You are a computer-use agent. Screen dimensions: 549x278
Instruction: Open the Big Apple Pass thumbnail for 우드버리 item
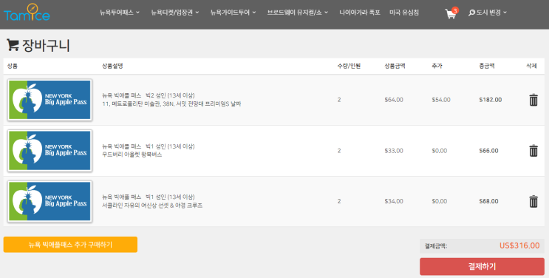tap(50, 151)
